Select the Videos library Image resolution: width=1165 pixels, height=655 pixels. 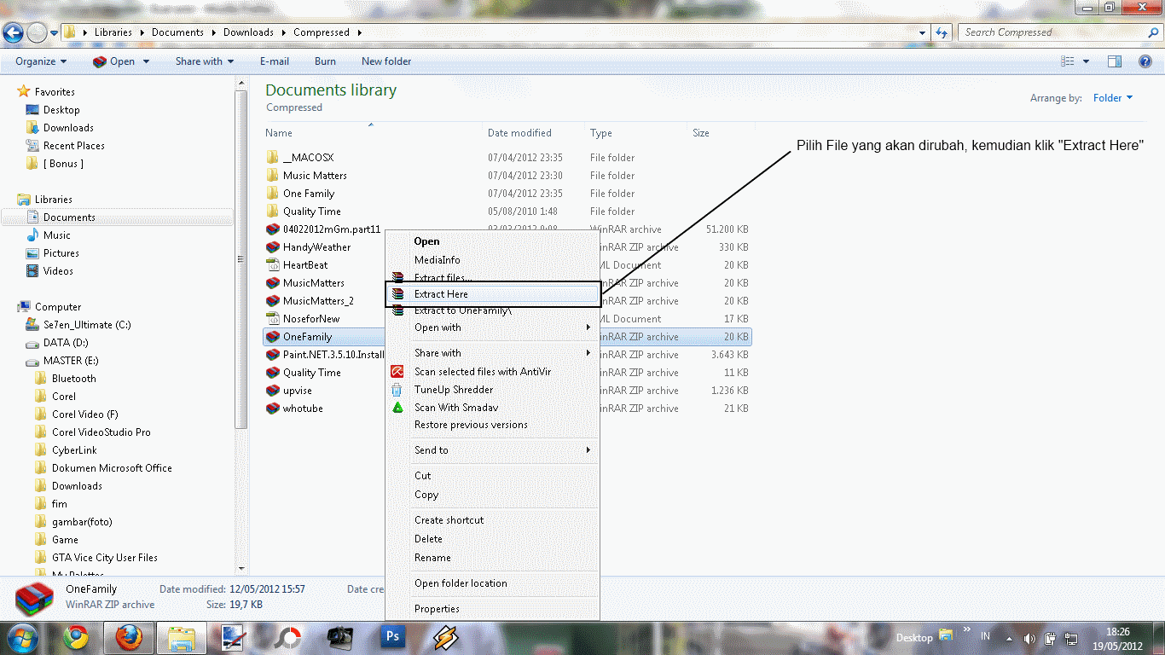point(58,271)
